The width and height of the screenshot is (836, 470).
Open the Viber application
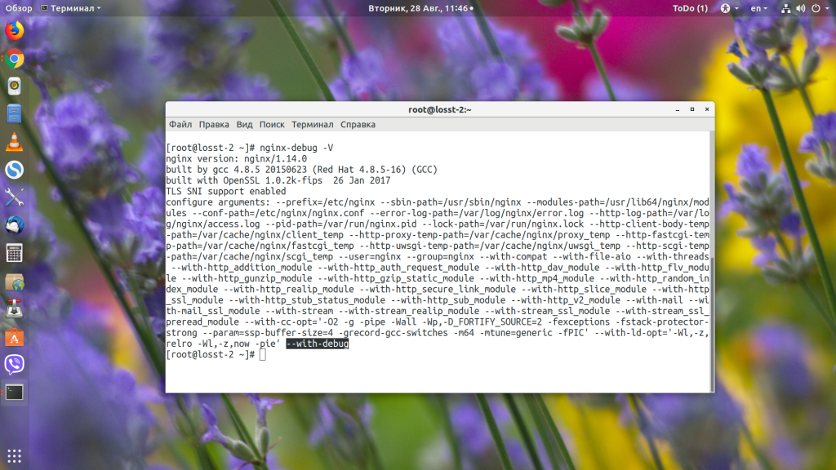[x=13, y=365]
